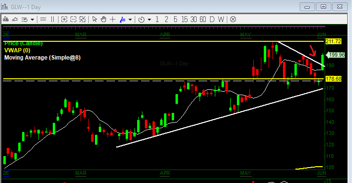352x183 pixels.
Task: Select the horizontal line drawing tool
Action: (43, 20)
